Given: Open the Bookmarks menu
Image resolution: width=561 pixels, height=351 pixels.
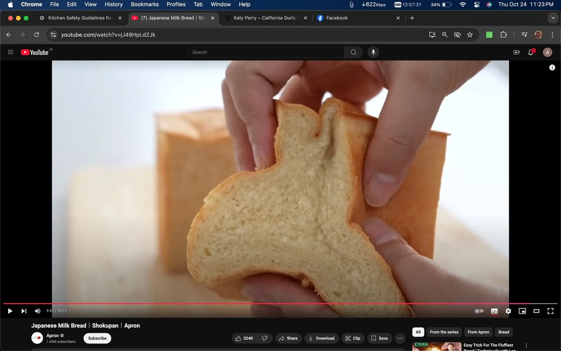Looking at the screenshot, I should (145, 4).
